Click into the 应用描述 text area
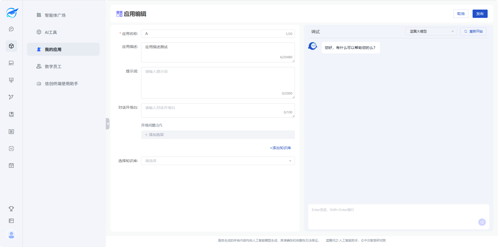498x247 pixels. (218, 52)
